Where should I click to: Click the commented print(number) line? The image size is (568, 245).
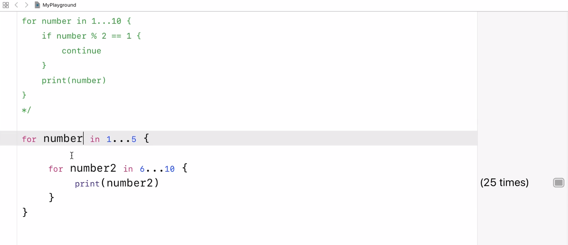click(74, 81)
